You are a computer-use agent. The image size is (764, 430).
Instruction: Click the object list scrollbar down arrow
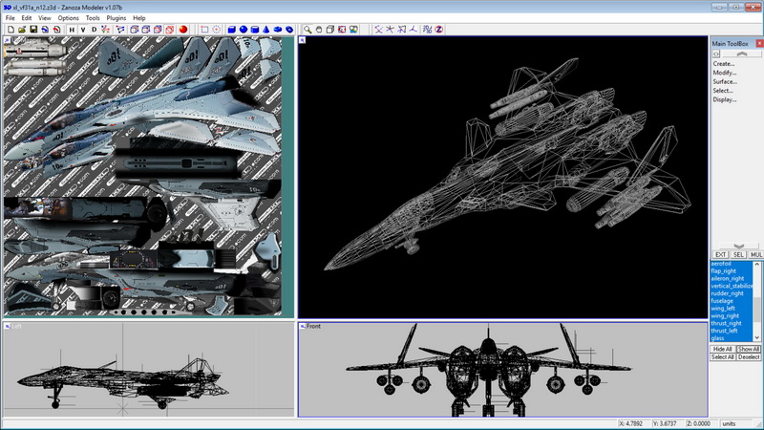coord(758,337)
